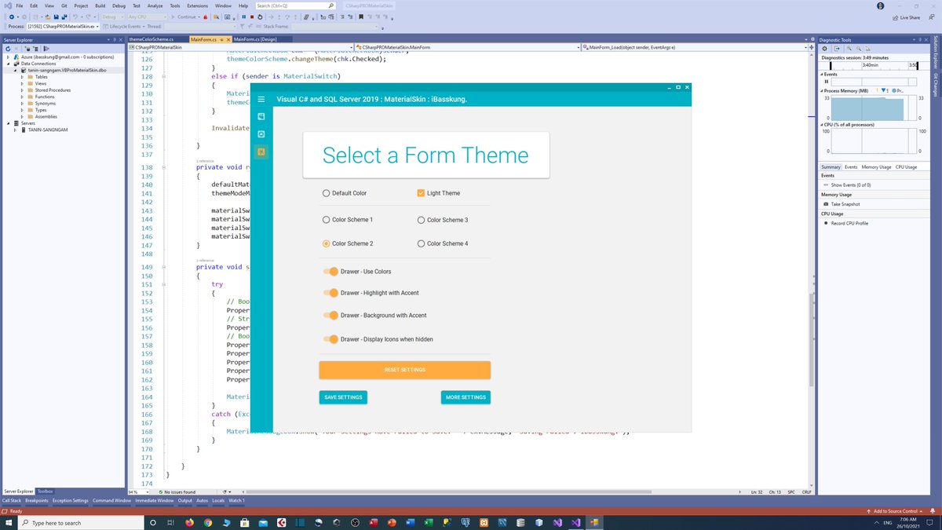Click the bookmark icon in the toolbar

coord(360,16)
